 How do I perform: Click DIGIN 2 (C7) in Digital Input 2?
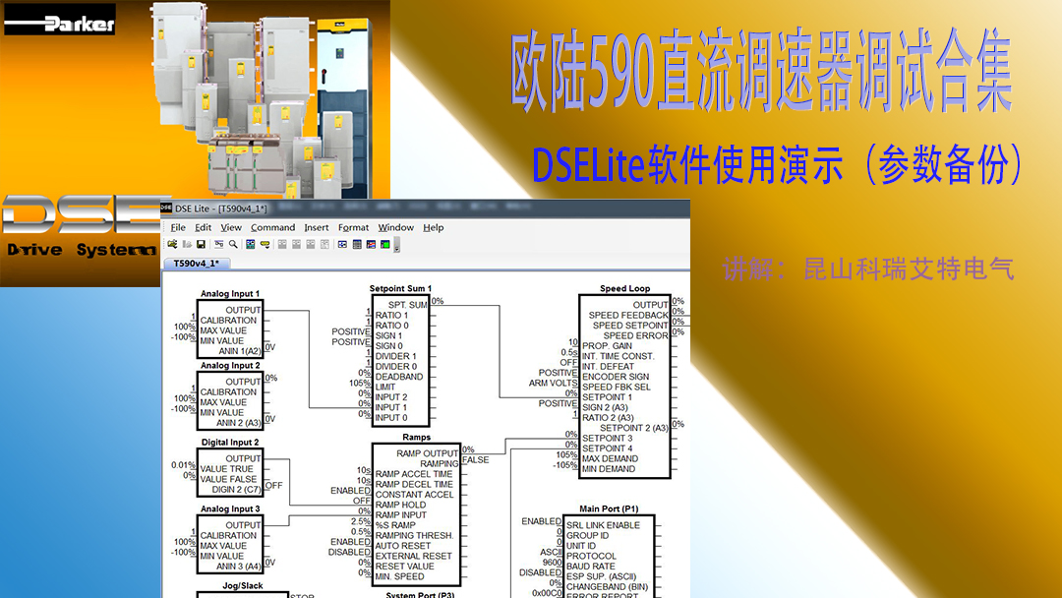[236, 489]
